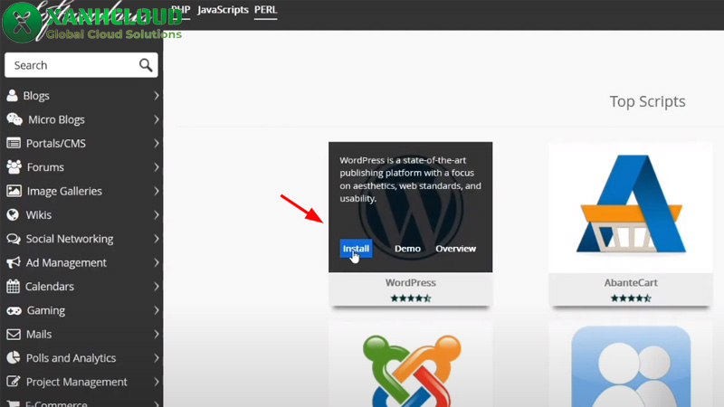The height and width of the screenshot is (407, 724).
Task: Click the WordPress title under the card
Action: [x=411, y=282]
